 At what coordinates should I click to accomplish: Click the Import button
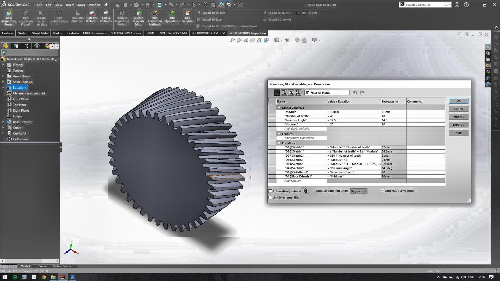pos(458,117)
